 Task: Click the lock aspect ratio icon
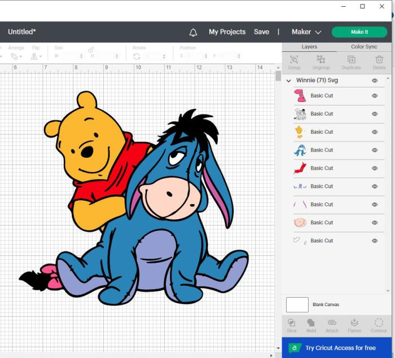91,50
